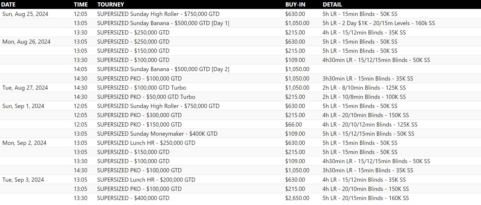The height and width of the screenshot is (205, 481).
Task: Select SUPERSIZED Sunday Moneymaker $400K GTD
Action: coord(157,134)
